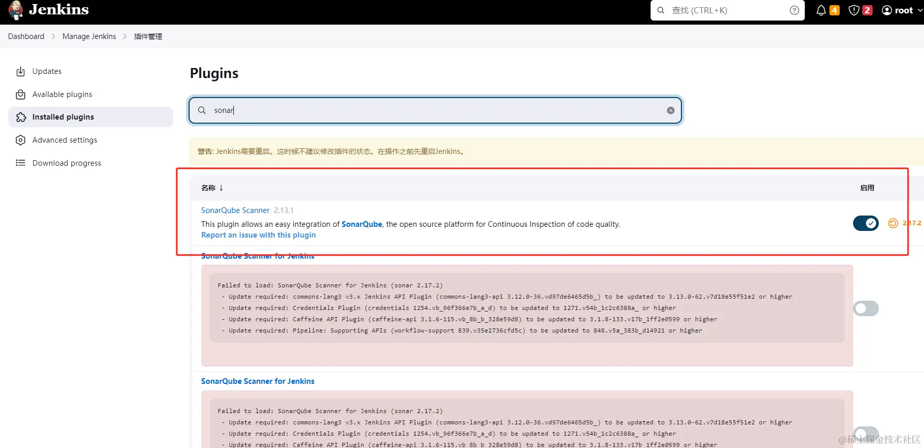Screen dimensions: 924x448
Task: Open the SonarQube Scanner plugin link
Action: (235, 210)
